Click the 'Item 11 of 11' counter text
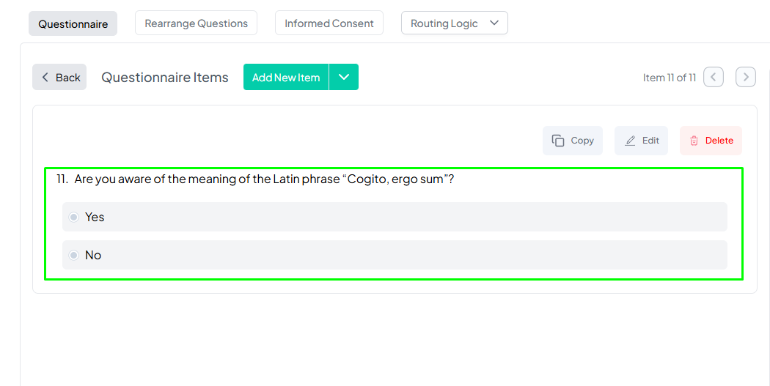This screenshot has height=386, width=770. [670, 78]
